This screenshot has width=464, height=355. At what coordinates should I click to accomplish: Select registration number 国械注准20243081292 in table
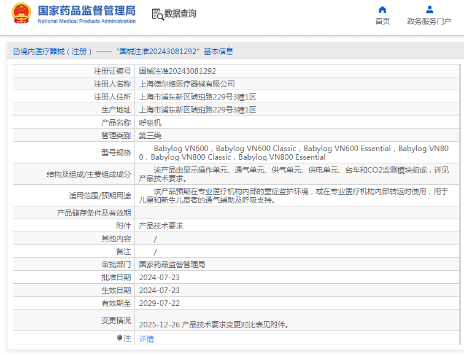tap(177, 71)
